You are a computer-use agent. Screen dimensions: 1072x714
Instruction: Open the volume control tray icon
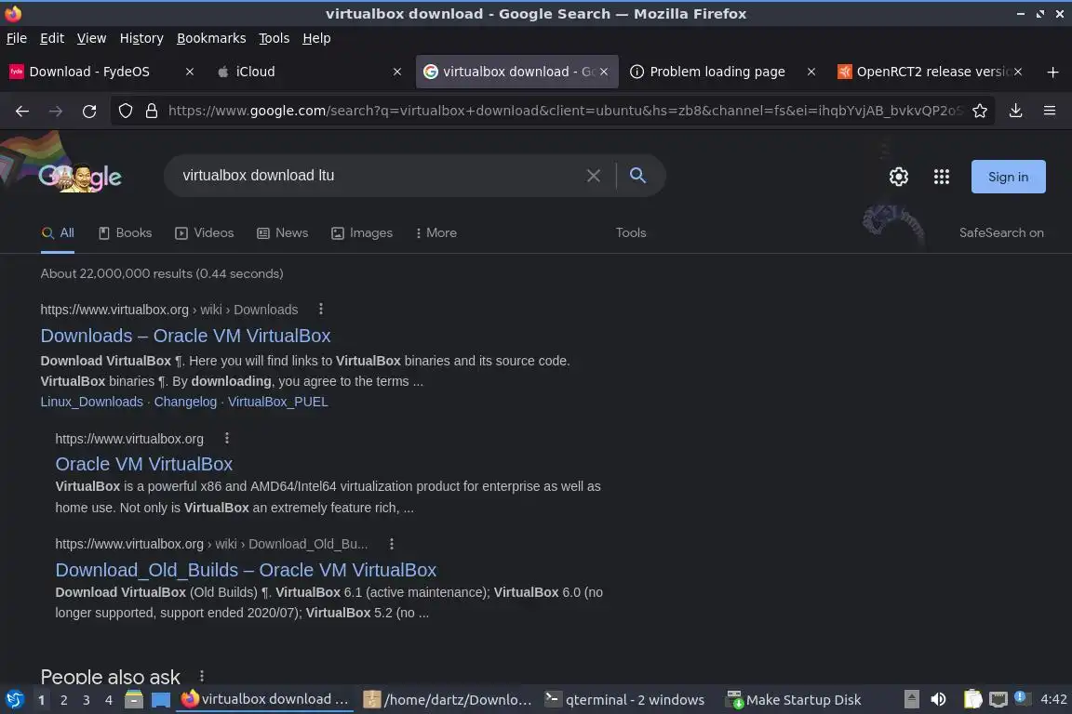pos(938,699)
